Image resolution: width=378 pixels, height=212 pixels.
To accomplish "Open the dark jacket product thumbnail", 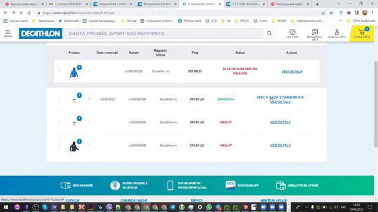I will [x=74, y=147].
